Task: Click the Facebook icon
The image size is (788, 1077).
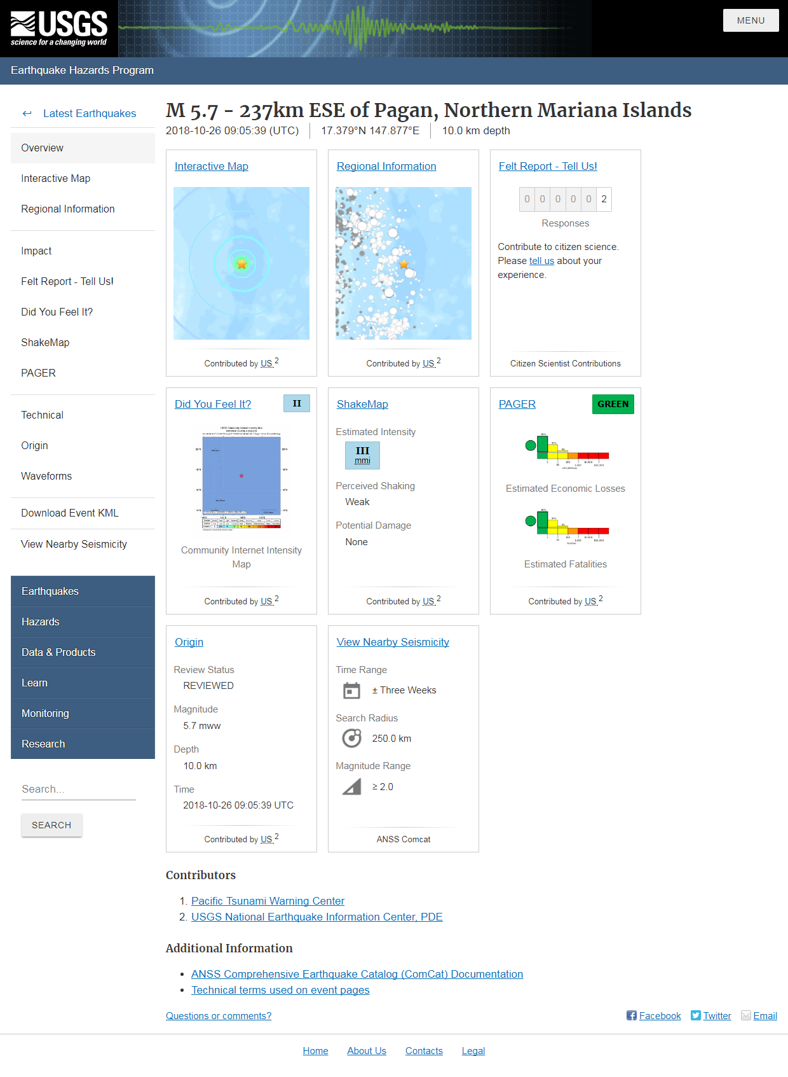Action: (x=632, y=1015)
